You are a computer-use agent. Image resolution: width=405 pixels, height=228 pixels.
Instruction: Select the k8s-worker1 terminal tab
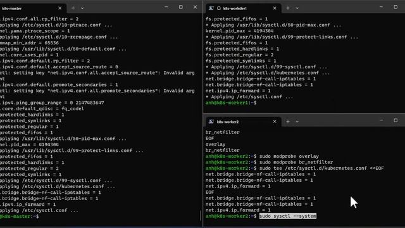coord(243,8)
